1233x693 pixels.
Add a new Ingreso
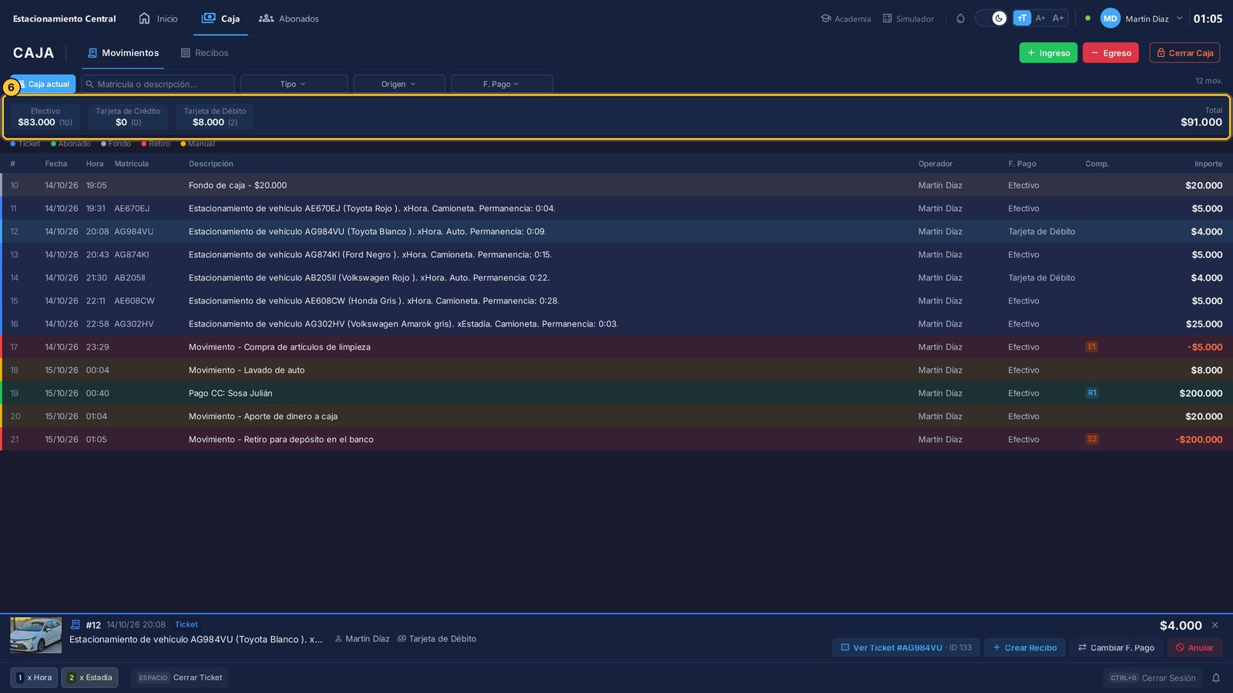(1048, 53)
